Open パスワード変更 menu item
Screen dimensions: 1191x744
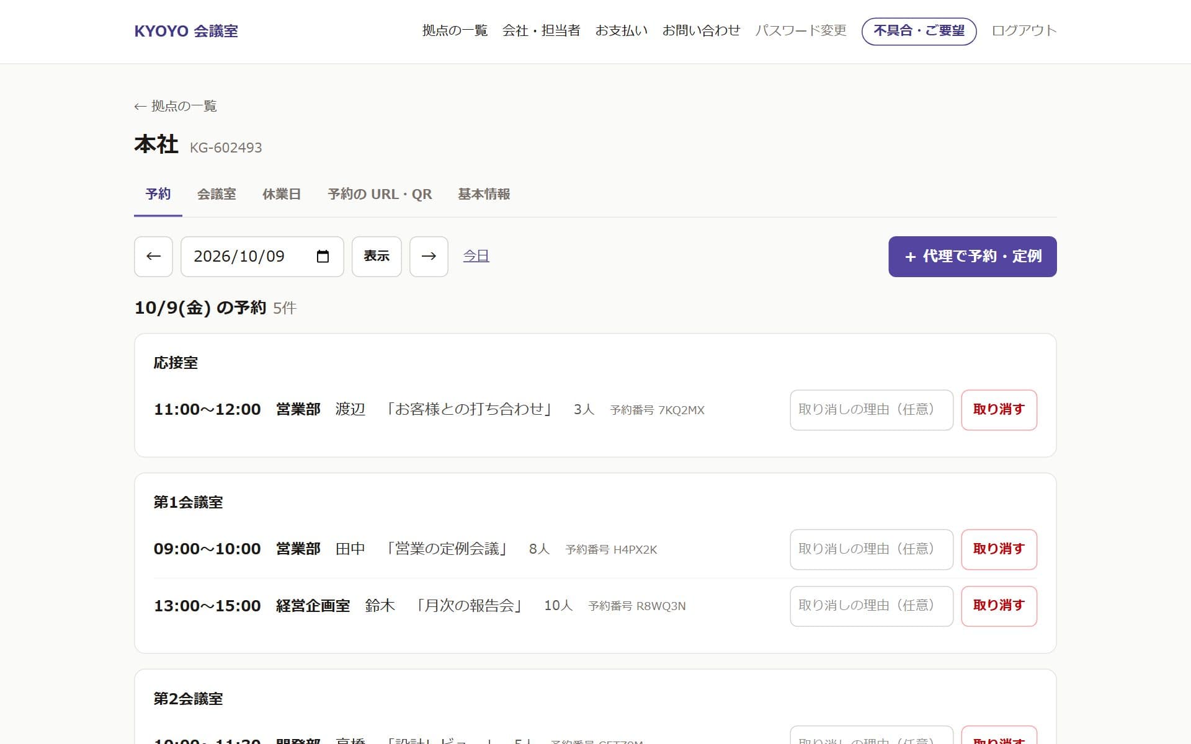pyautogui.click(x=801, y=30)
